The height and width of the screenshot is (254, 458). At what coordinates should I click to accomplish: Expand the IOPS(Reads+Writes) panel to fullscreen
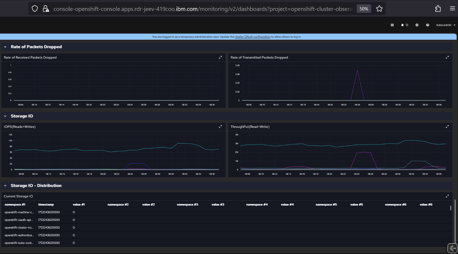pyautogui.click(x=220, y=127)
